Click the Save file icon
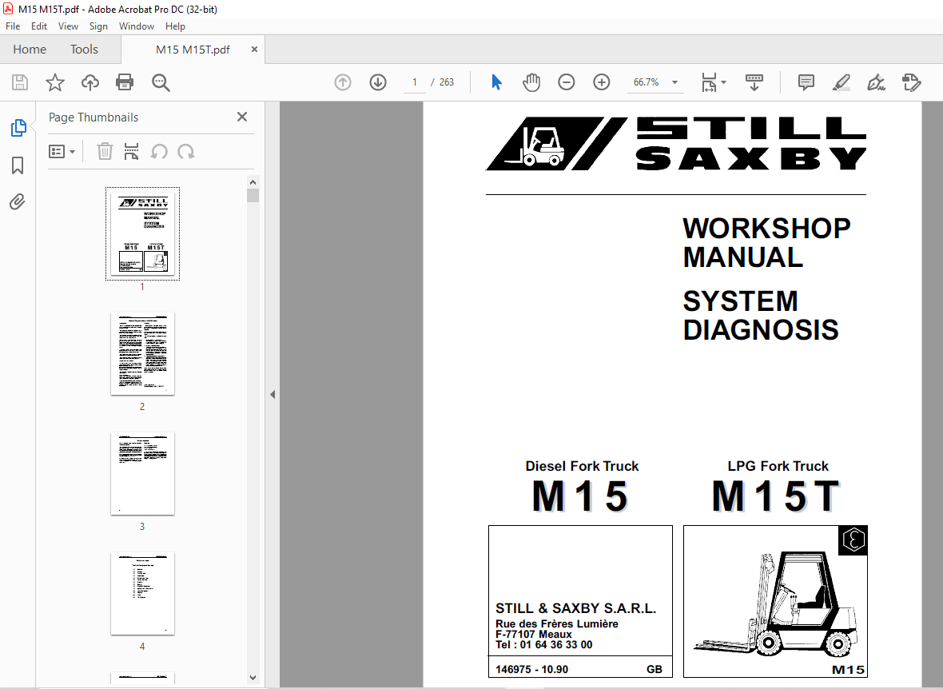The width and height of the screenshot is (943, 689). pos(20,82)
